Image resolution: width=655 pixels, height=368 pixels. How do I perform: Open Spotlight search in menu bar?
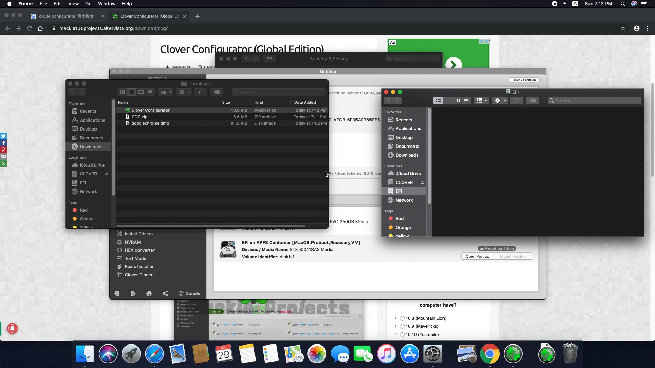623,4
